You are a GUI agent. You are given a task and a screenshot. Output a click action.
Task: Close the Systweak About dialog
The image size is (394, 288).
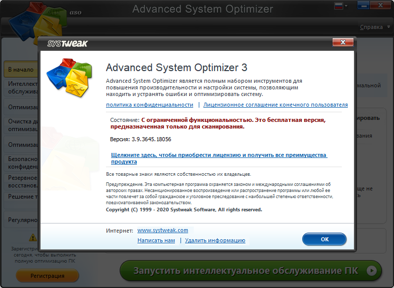343,42
